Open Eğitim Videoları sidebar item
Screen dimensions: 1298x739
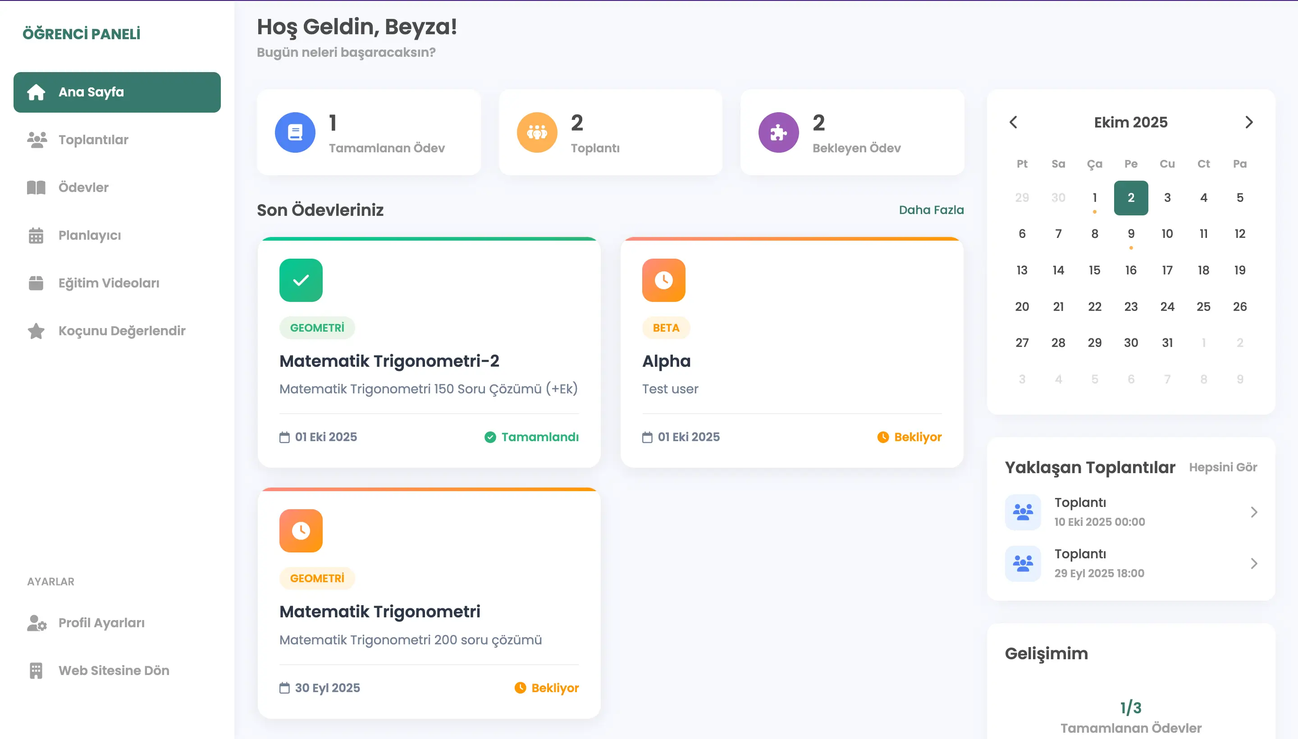(x=109, y=283)
